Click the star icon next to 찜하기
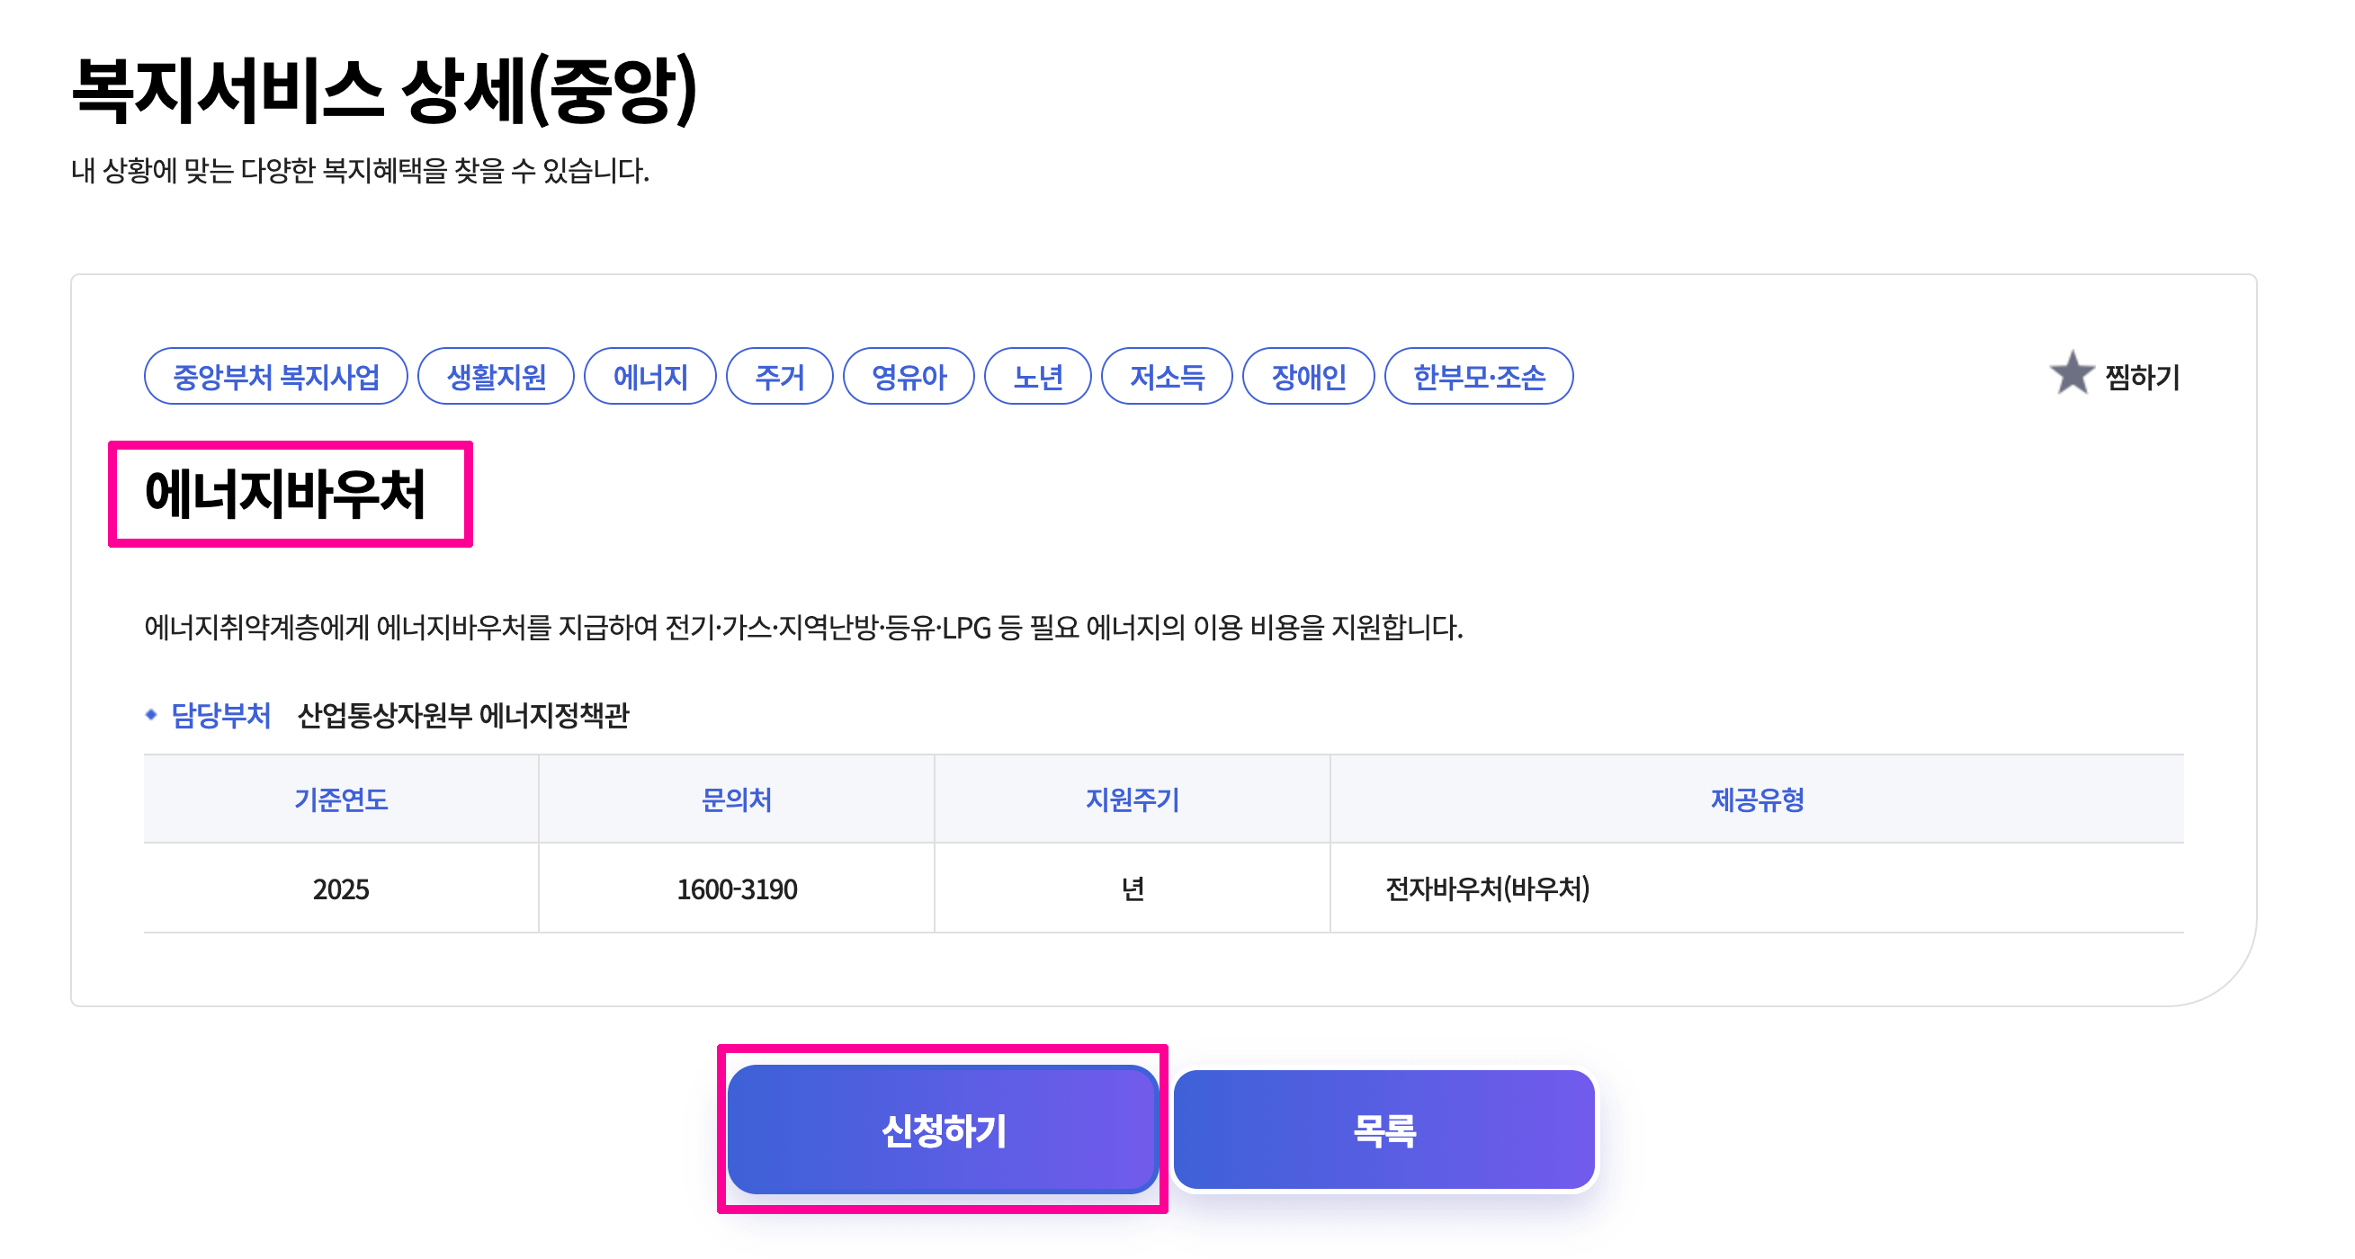Image resolution: width=2355 pixels, height=1259 pixels. pos(2073,375)
